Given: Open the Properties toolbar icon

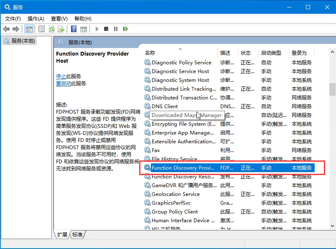Looking at the screenshot, I should [41, 29].
